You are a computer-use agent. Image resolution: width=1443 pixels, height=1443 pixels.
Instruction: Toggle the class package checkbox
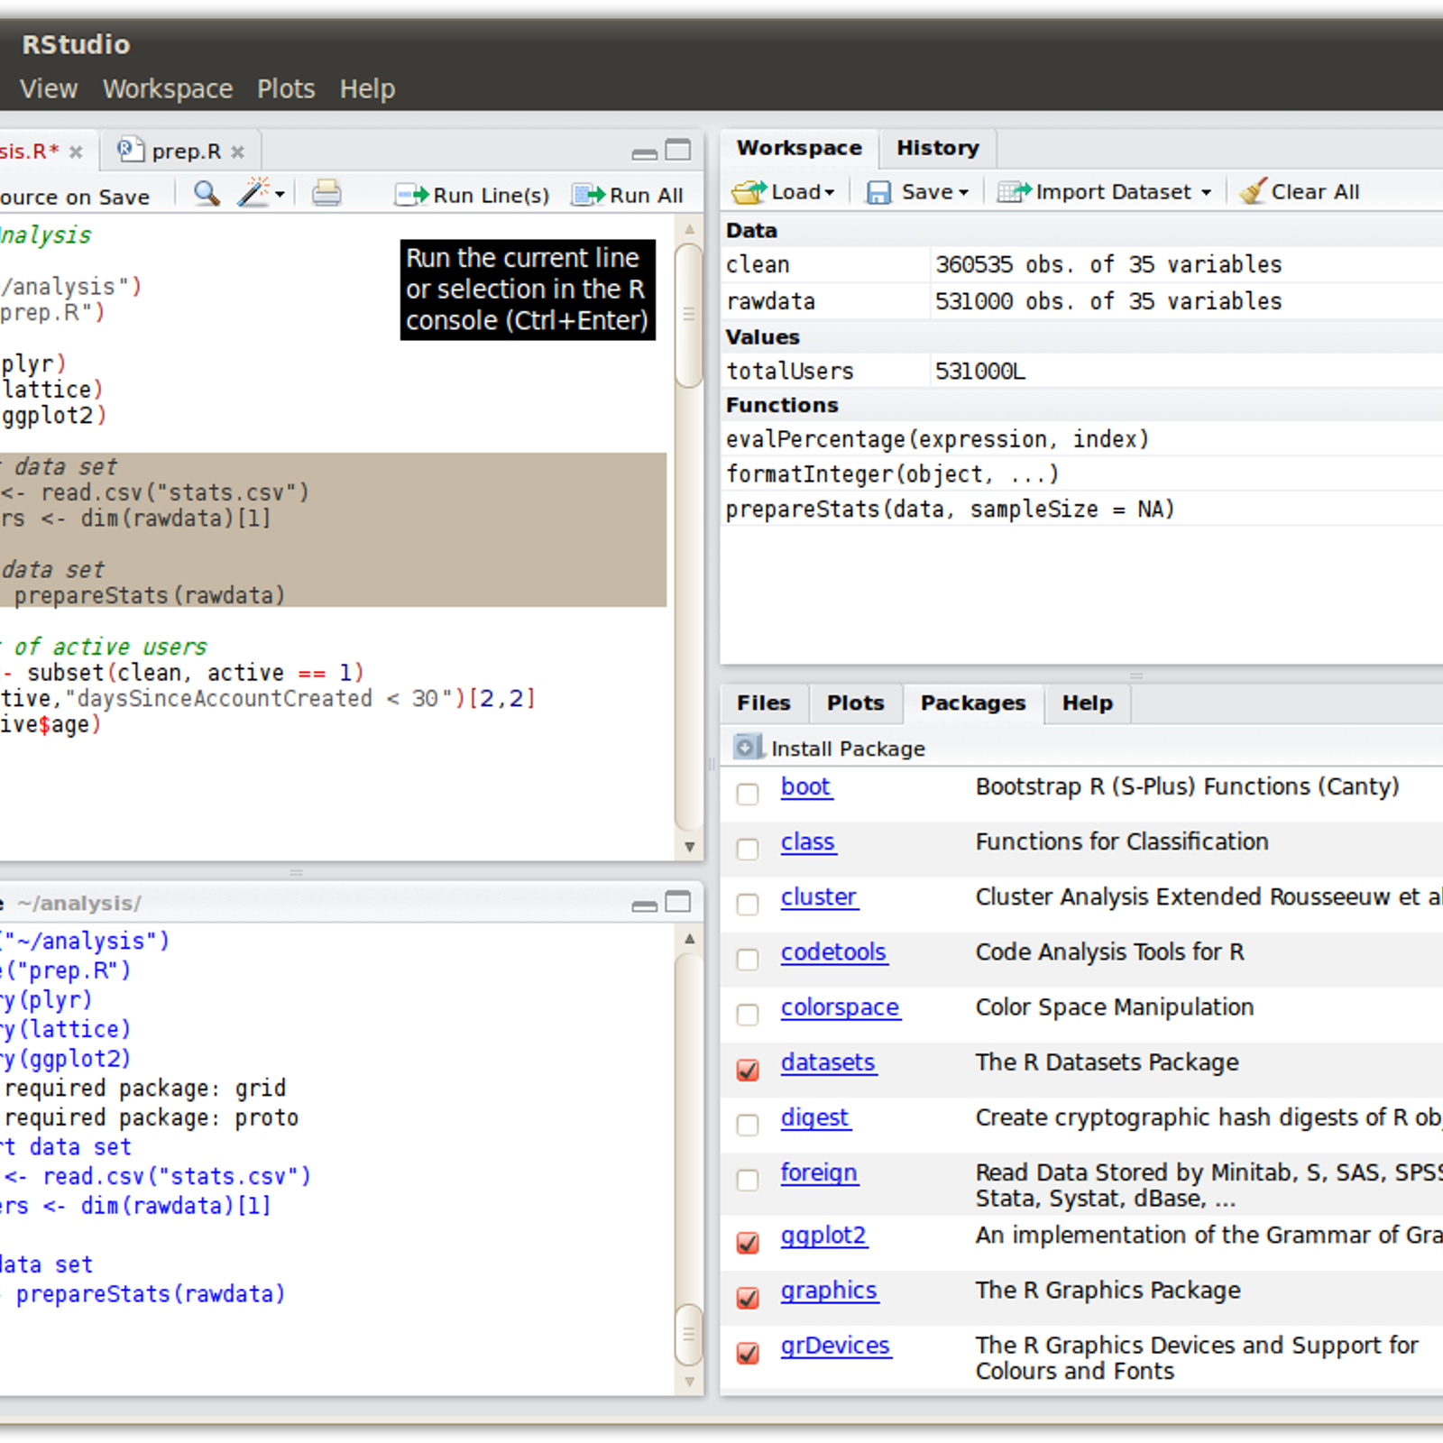pyautogui.click(x=748, y=849)
